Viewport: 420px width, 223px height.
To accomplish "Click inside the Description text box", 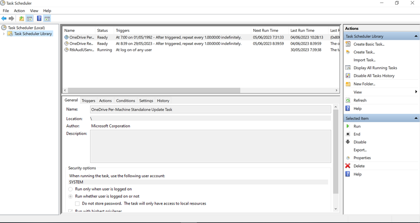I will 210,146.
